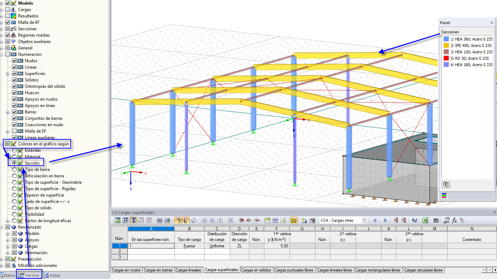Open the calculator icon in table toolbar
Image resolution: width=497 pixels, height=279 pixels.
(x=436, y=220)
